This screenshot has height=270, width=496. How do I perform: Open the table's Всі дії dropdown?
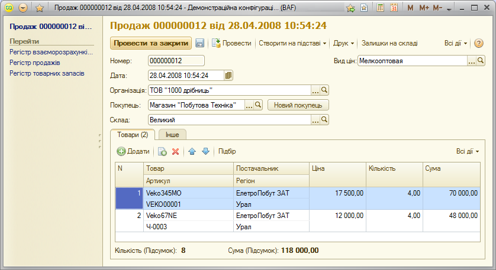point(468,151)
